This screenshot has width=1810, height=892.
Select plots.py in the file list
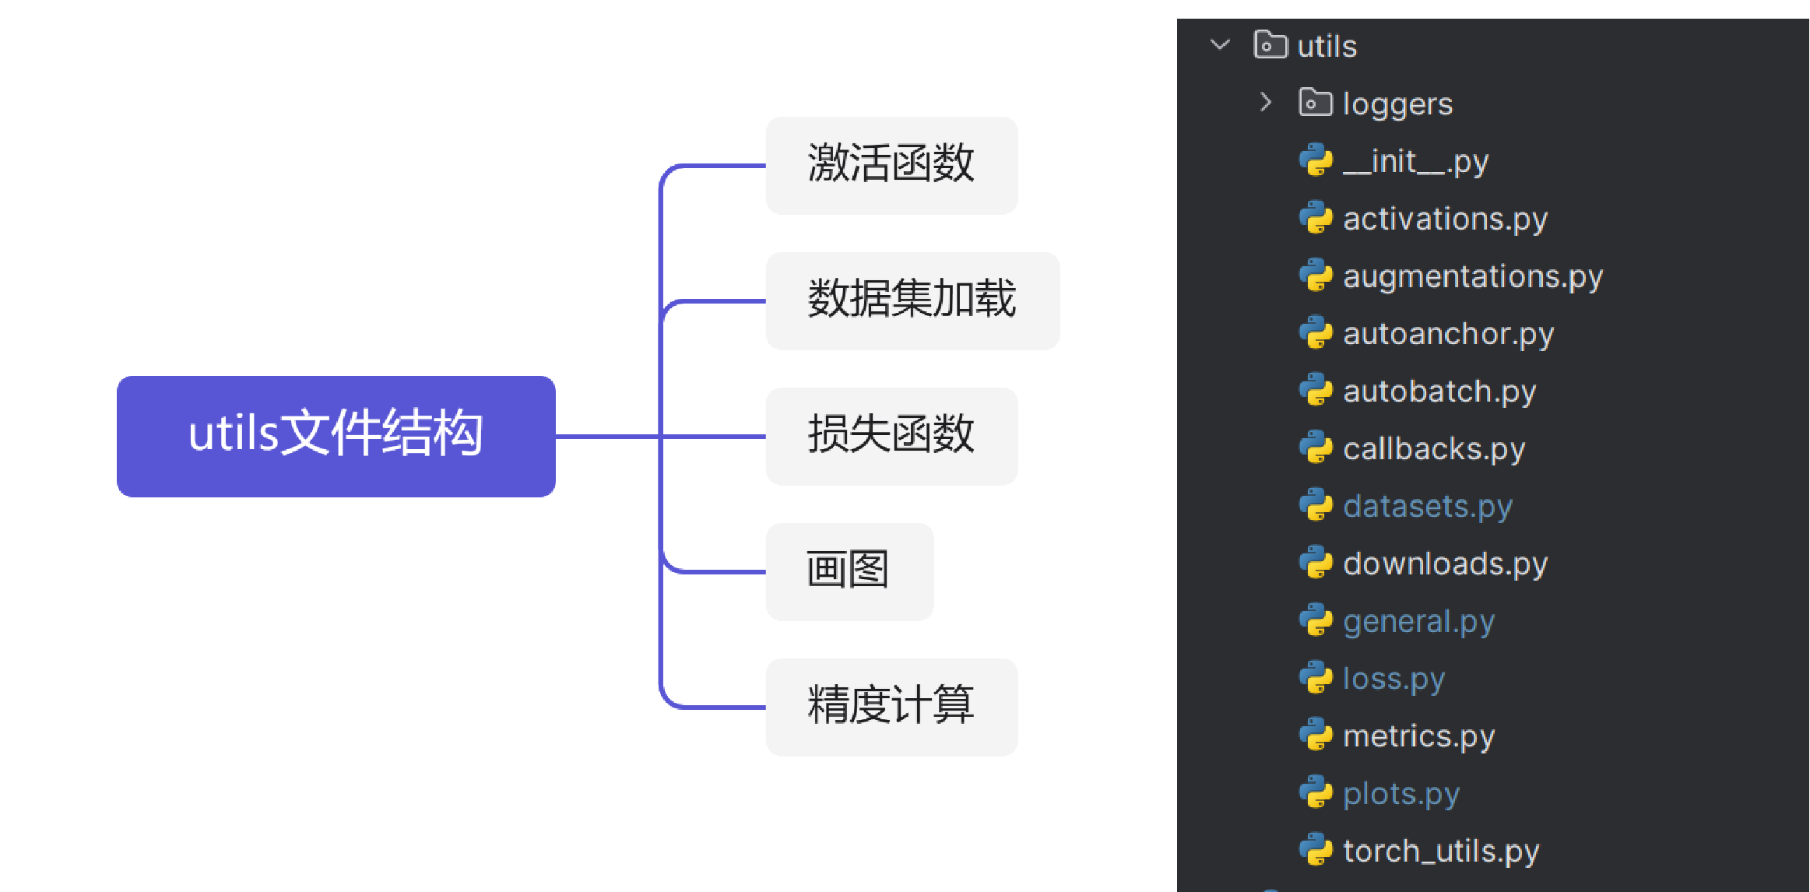click(x=1401, y=794)
